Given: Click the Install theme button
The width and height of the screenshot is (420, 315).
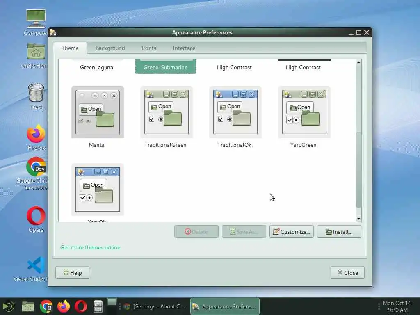Looking at the screenshot, I should coord(339,232).
